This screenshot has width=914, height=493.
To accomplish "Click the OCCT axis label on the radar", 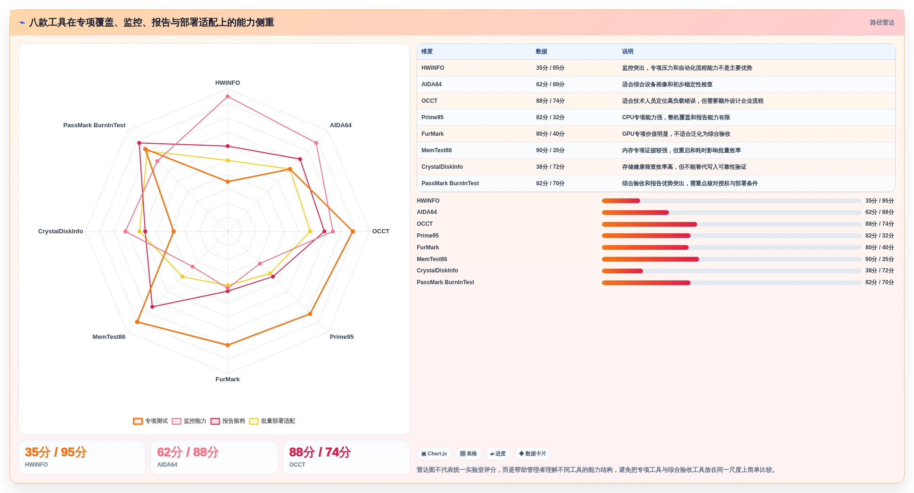I will [x=381, y=231].
